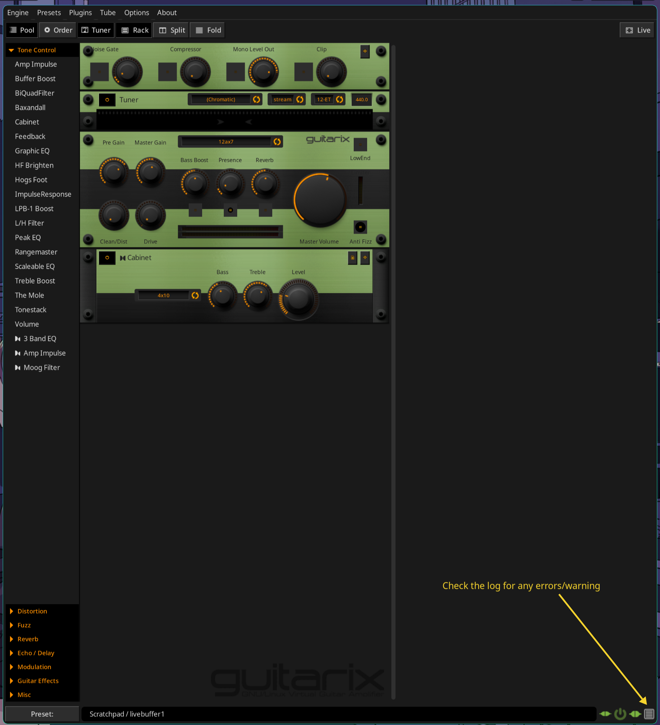
Task: Open the 4x10 cabinet model selector
Action: point(164,295)
